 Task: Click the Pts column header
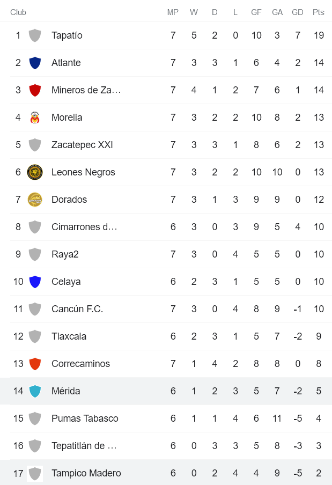point(319,12)
